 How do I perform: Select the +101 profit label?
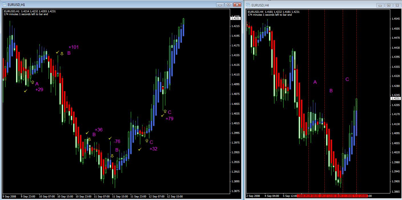click(x=73, y=47)
